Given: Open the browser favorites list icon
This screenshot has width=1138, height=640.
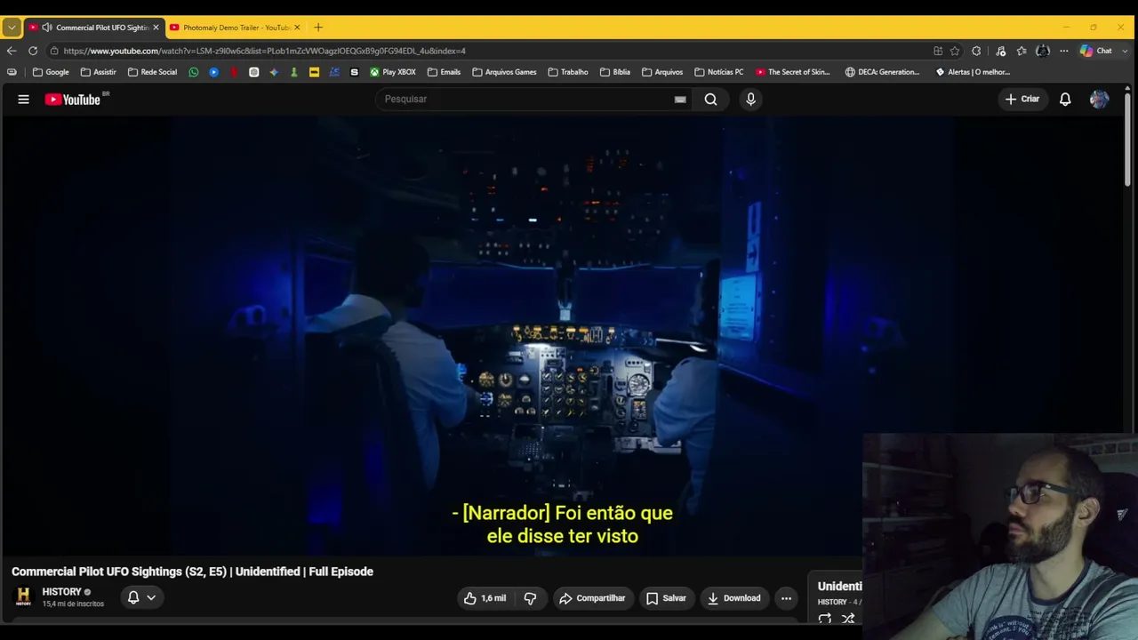Looking at the screenshot, I should tap(1022, 51).
